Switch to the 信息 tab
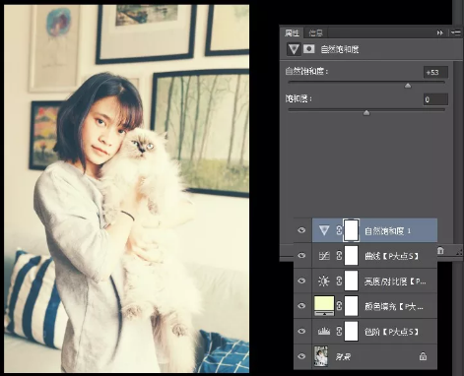 coord(315,32)
